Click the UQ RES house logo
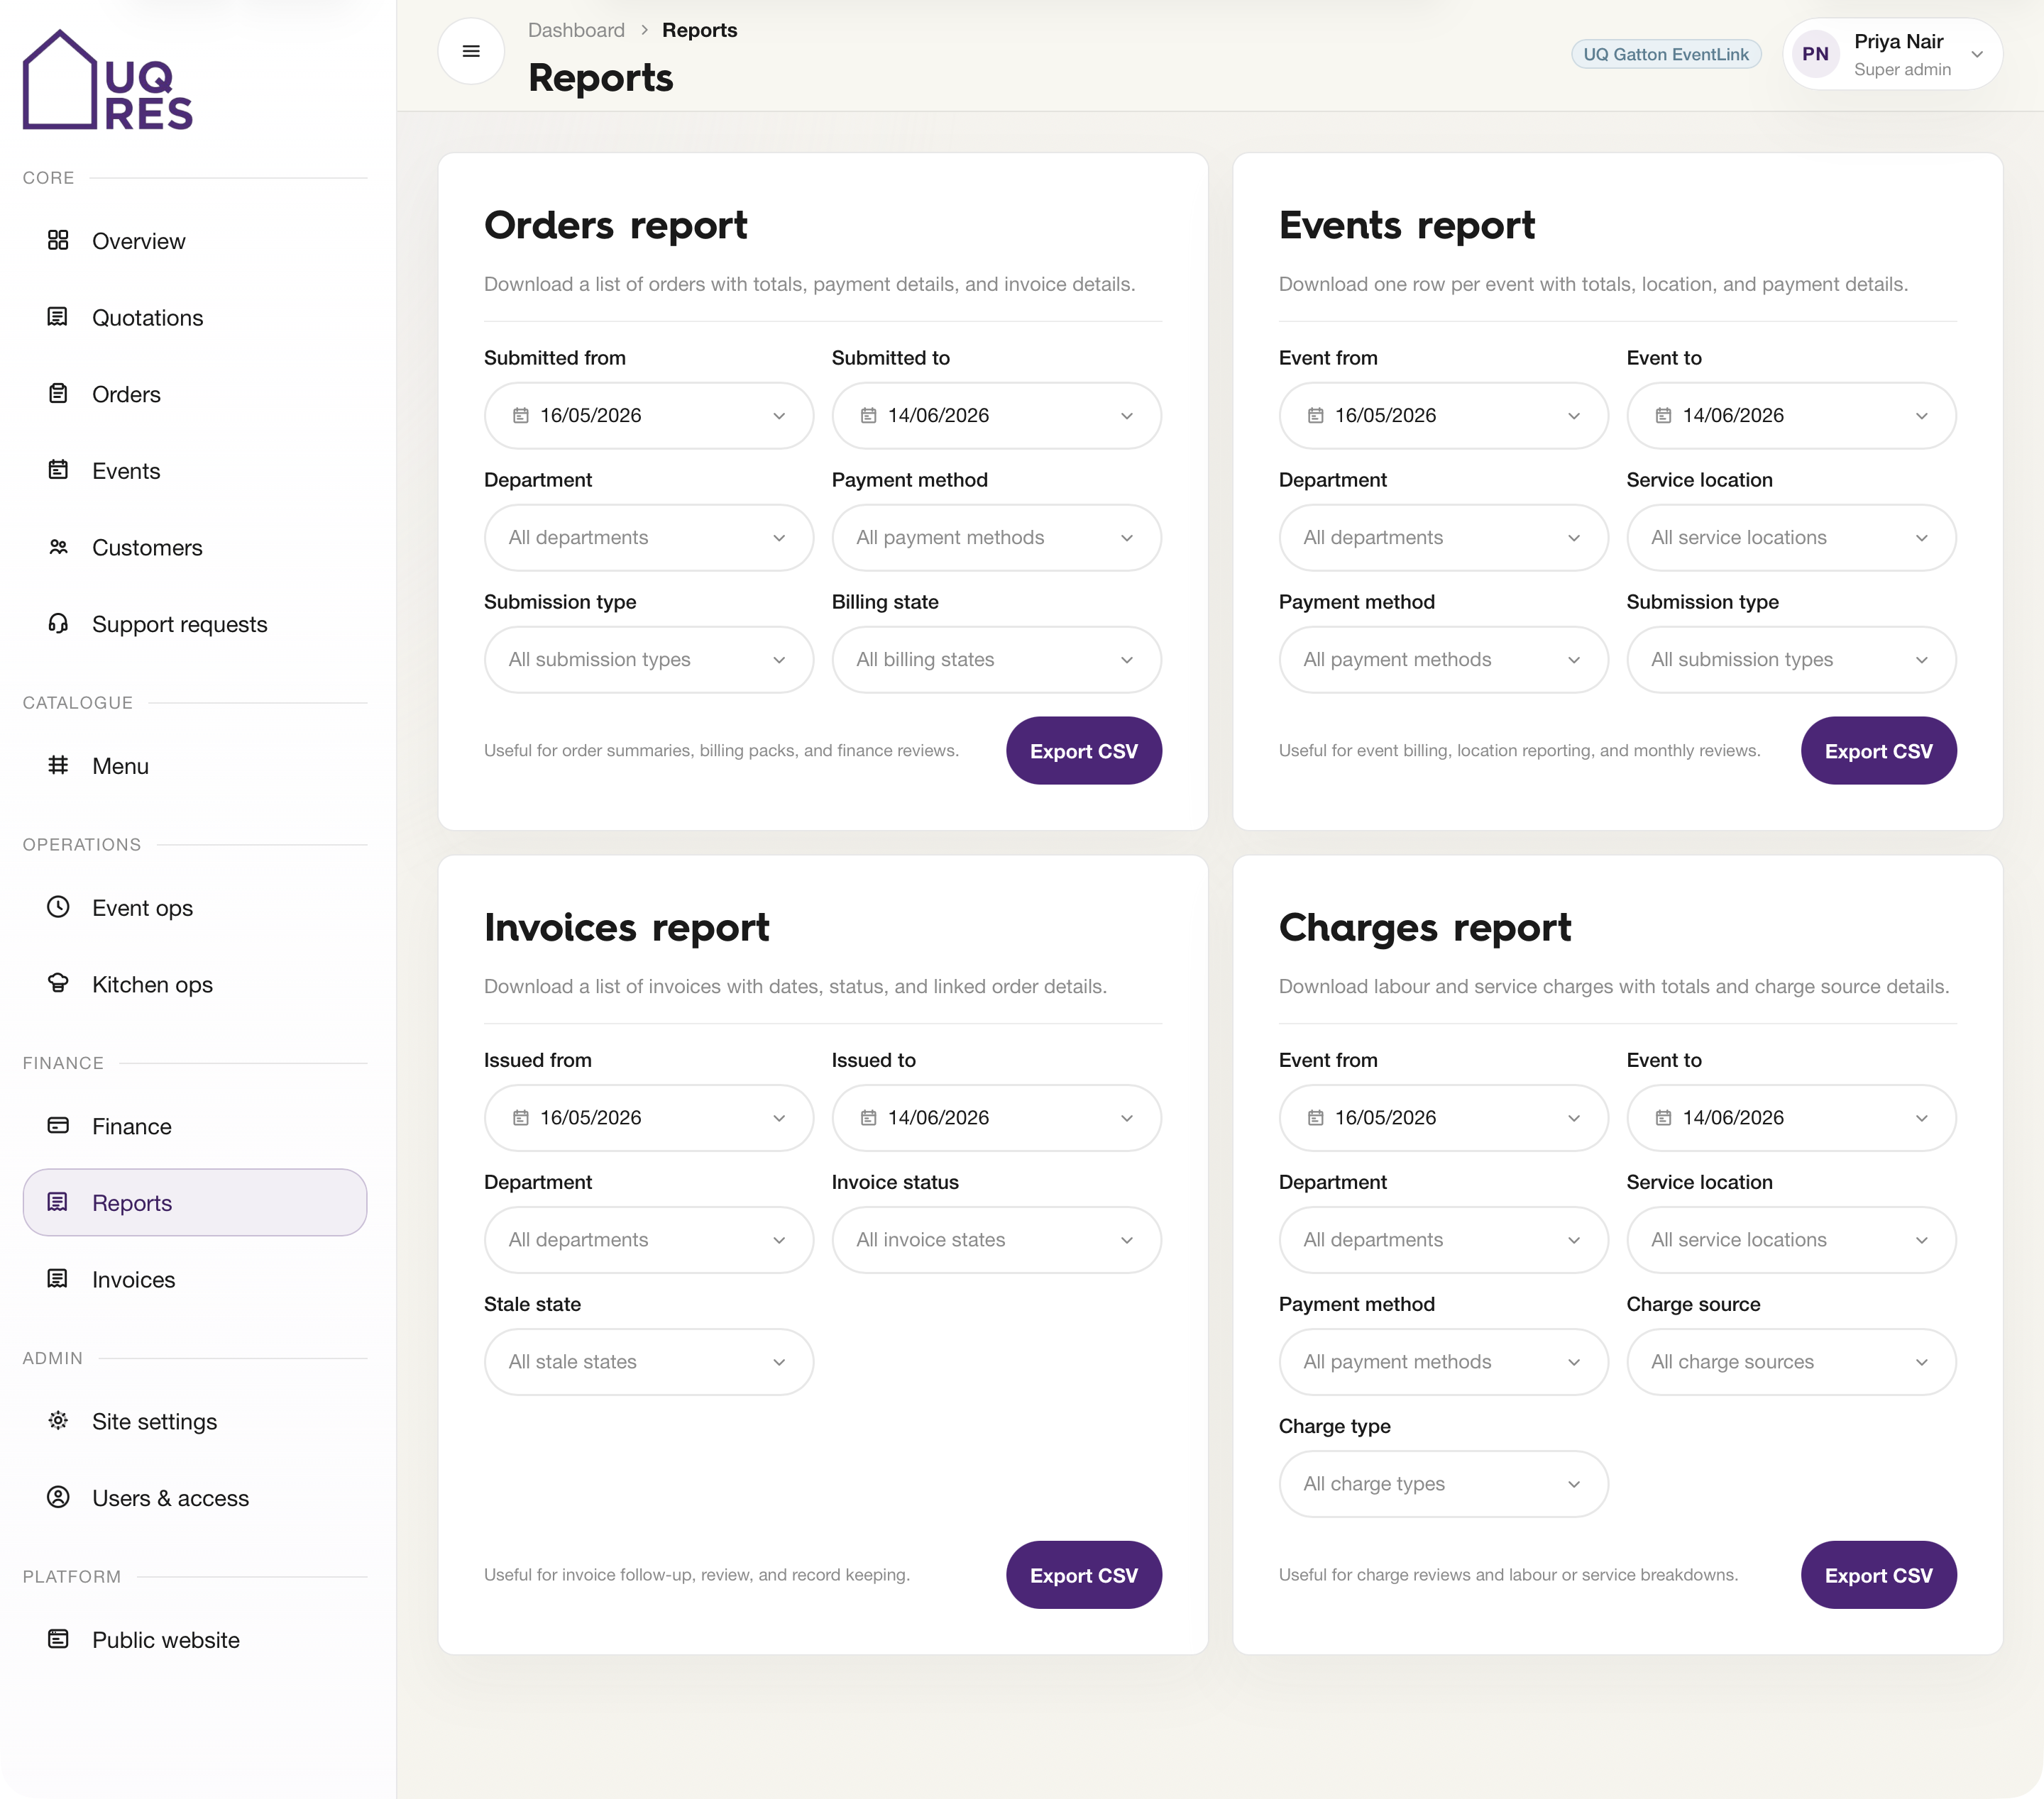The width and height of the screenshot is (2044, 1799). [107, 81]
